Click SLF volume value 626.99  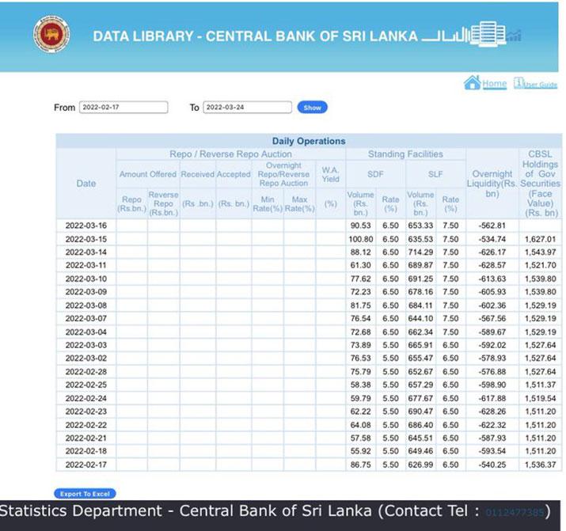coord(420,465)
